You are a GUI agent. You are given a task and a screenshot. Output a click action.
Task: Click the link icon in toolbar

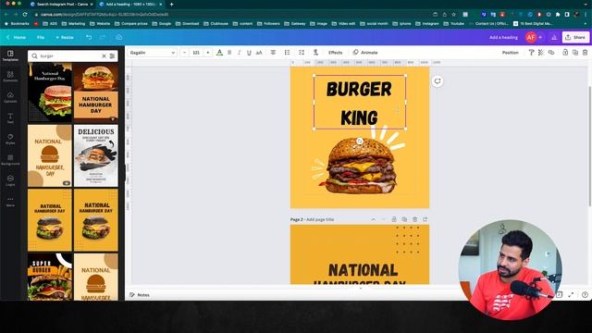[x=551, y=53]
